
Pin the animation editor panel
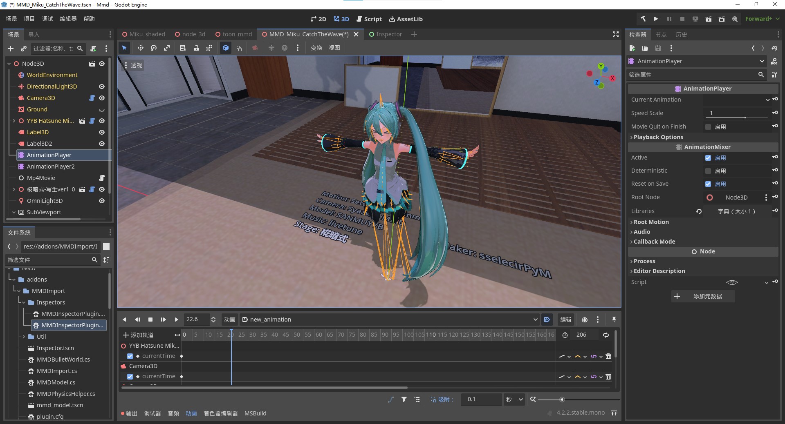614,320
